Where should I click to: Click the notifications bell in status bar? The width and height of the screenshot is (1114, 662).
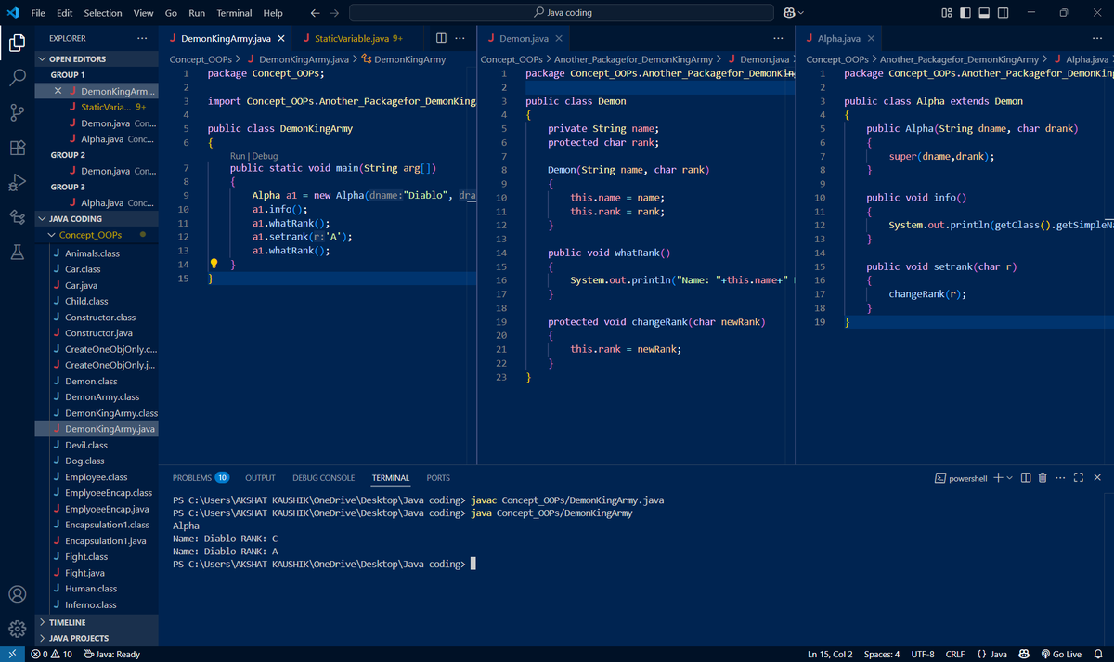[1097, 654]
